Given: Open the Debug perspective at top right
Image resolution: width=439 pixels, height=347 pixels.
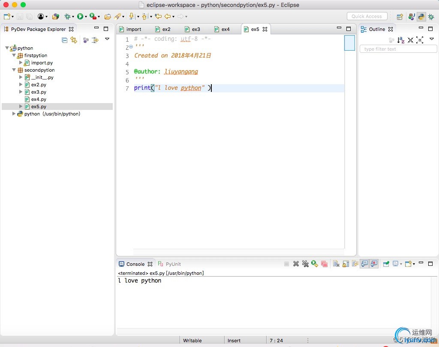Looking at the screenshot, I should 431,17.
